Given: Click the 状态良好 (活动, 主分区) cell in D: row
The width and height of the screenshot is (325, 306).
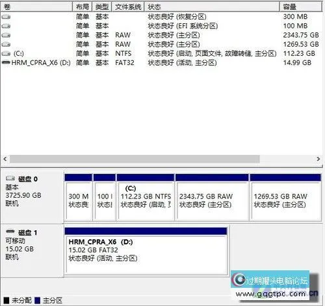Looking at the screenshot, I should (x=182, y=63).
